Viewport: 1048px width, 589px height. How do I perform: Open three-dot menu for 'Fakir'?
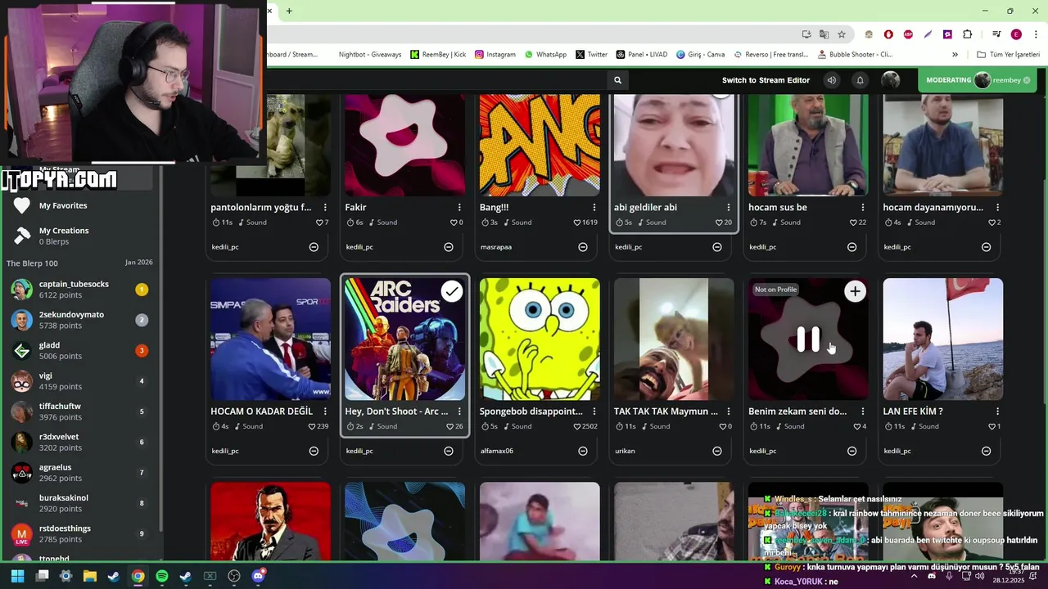point(459,207)
